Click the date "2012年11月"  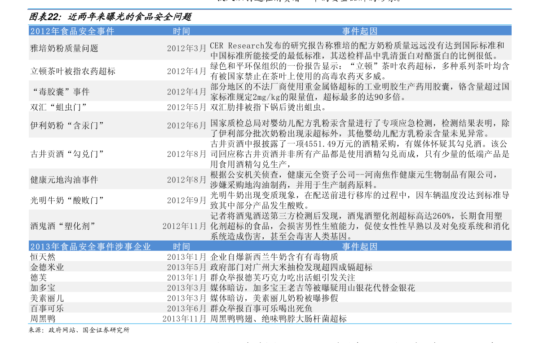click(184, 226)
